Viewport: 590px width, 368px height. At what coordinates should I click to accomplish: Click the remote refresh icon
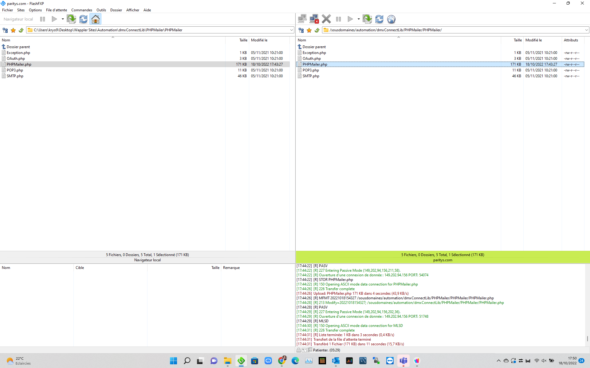click(379, 19)
